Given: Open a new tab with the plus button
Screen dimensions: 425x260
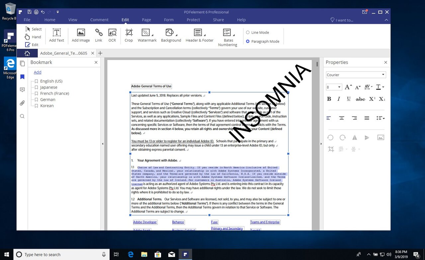Looking at the screenshot, I should [x=100, y=53].
